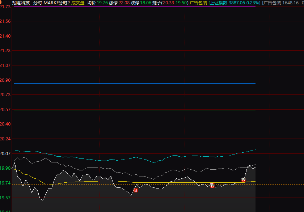Screen dimensions: 304x212
Task: Switch to the 分时 view label
Action: 37,3
